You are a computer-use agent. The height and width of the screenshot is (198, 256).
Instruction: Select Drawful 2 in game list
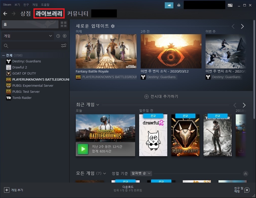point(20,67)
